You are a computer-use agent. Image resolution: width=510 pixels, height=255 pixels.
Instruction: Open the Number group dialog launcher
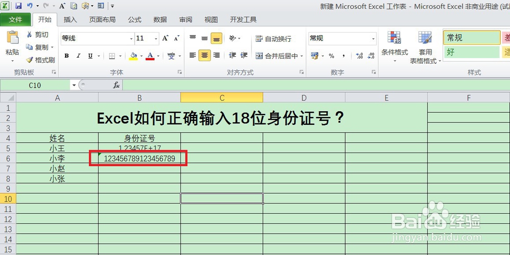pyautogui.click(x=374, y=72)
